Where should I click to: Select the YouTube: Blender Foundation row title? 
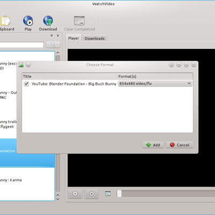click(x=74, y=84)
